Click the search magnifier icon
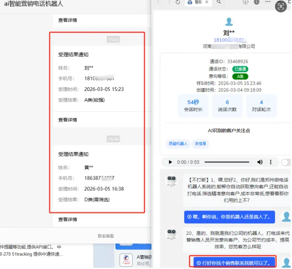 pos(219,2)
